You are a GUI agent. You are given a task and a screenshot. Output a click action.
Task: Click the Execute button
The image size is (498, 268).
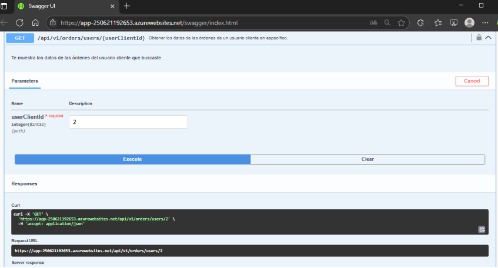pyautogui.click(x=132, y=159)
